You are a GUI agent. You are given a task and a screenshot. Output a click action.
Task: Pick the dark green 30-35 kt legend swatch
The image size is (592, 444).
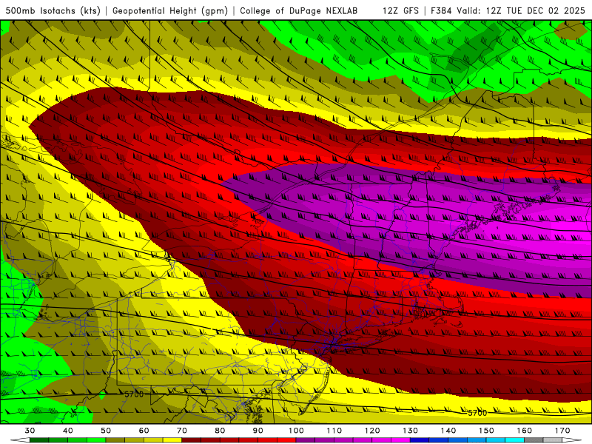(x=39, y=440)
